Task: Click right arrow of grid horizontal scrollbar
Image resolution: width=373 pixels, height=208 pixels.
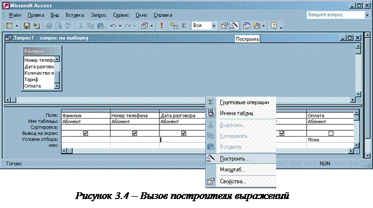Action: pyautogui.click(x=351, y=151)
